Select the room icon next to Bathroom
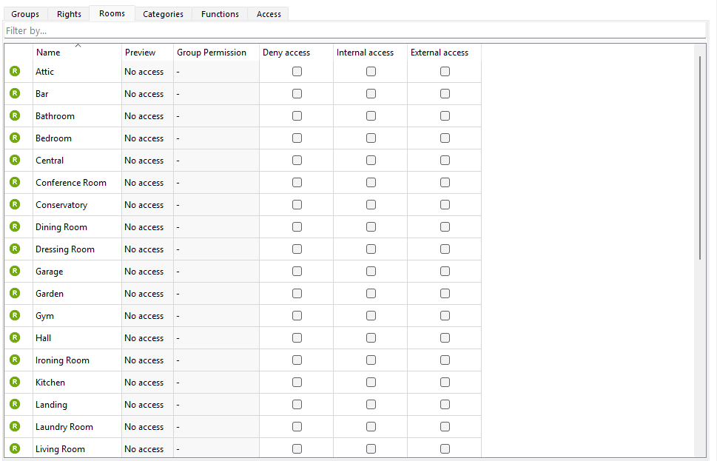 coord(15,116)
